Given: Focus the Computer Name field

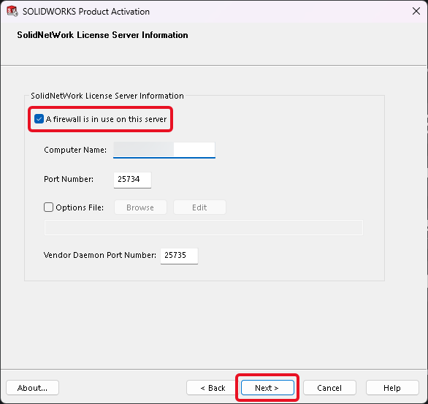Looking at the screenshot, I should point(164,150).
